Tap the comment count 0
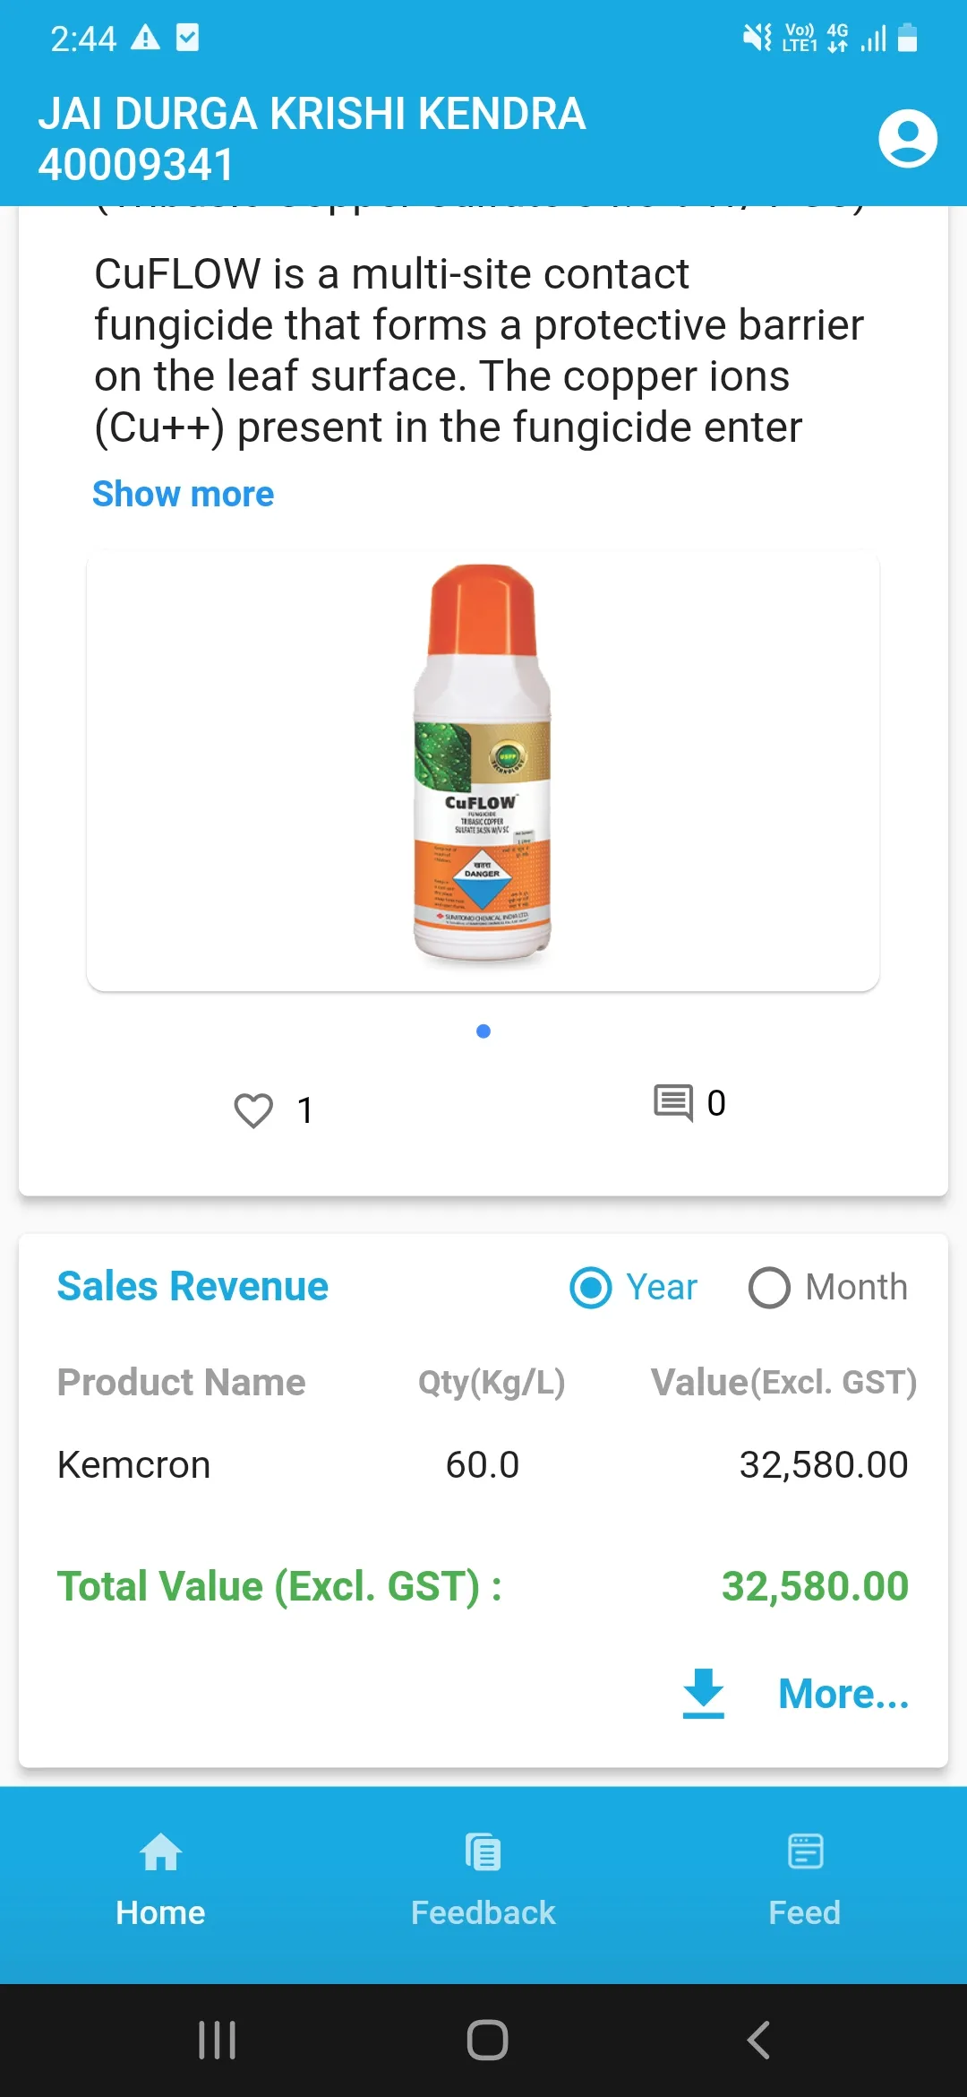This screenshot has height=2097, width=967. click(716, 1103)
